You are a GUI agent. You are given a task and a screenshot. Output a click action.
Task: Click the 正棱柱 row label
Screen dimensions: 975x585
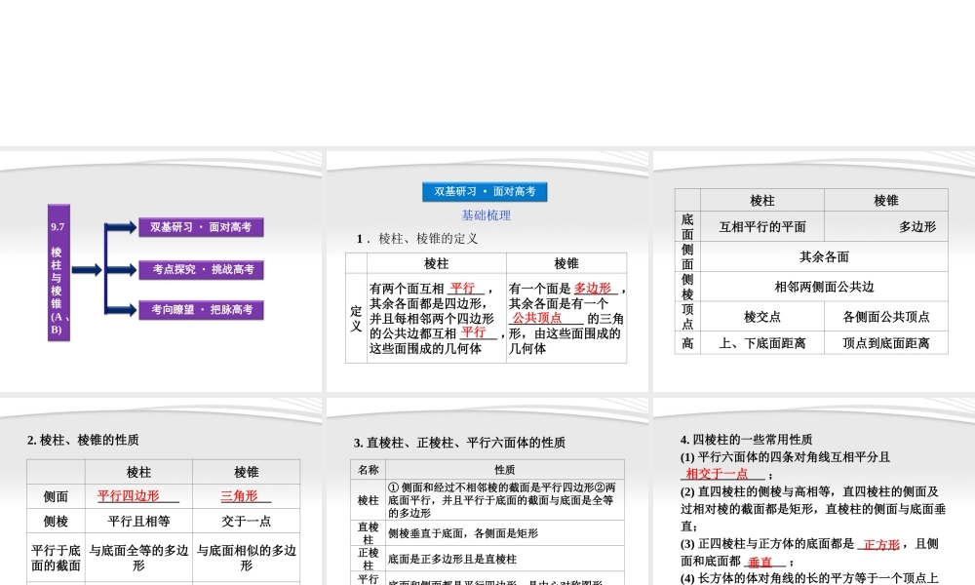click(x=369, y=559)
